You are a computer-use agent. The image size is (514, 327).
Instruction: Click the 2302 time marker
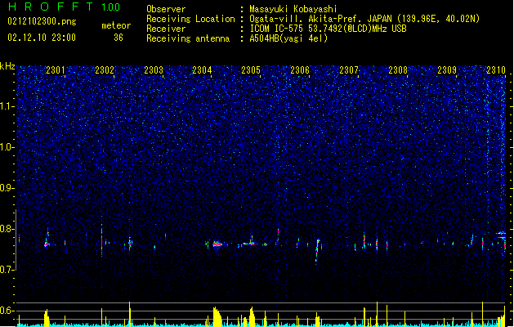[x=105, y=70]
